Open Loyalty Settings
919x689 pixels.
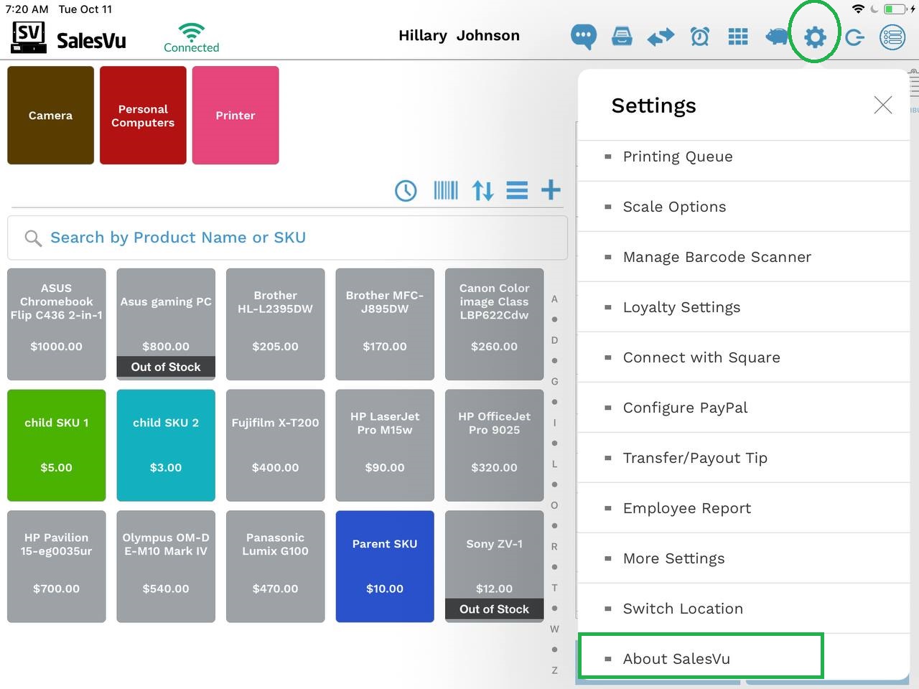pos(743,307)
